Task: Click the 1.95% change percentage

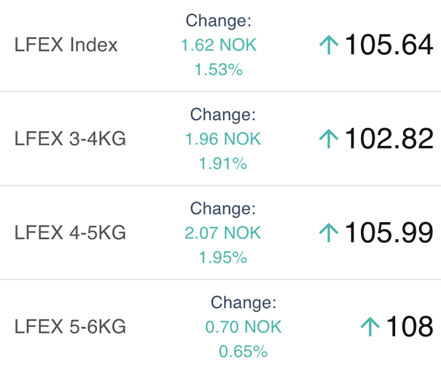Action: 223,257
